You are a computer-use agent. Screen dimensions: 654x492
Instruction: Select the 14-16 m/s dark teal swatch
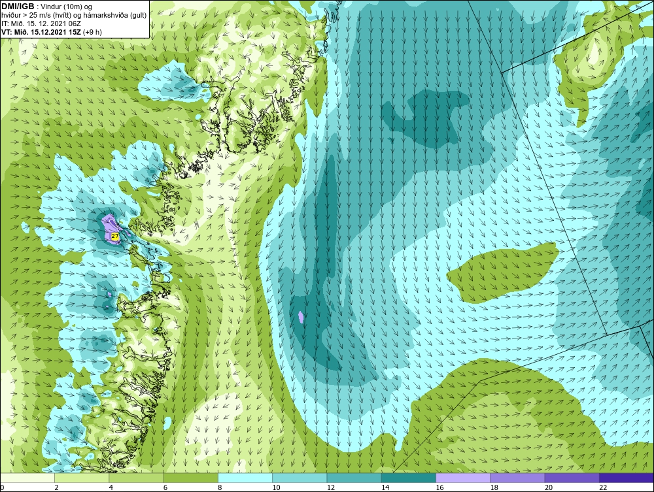[x=409, y=478]
